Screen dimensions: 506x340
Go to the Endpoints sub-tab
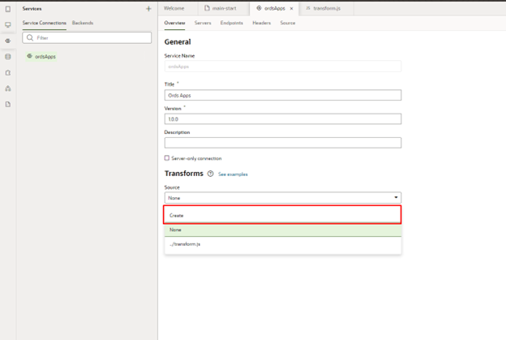tap(231, 23)
